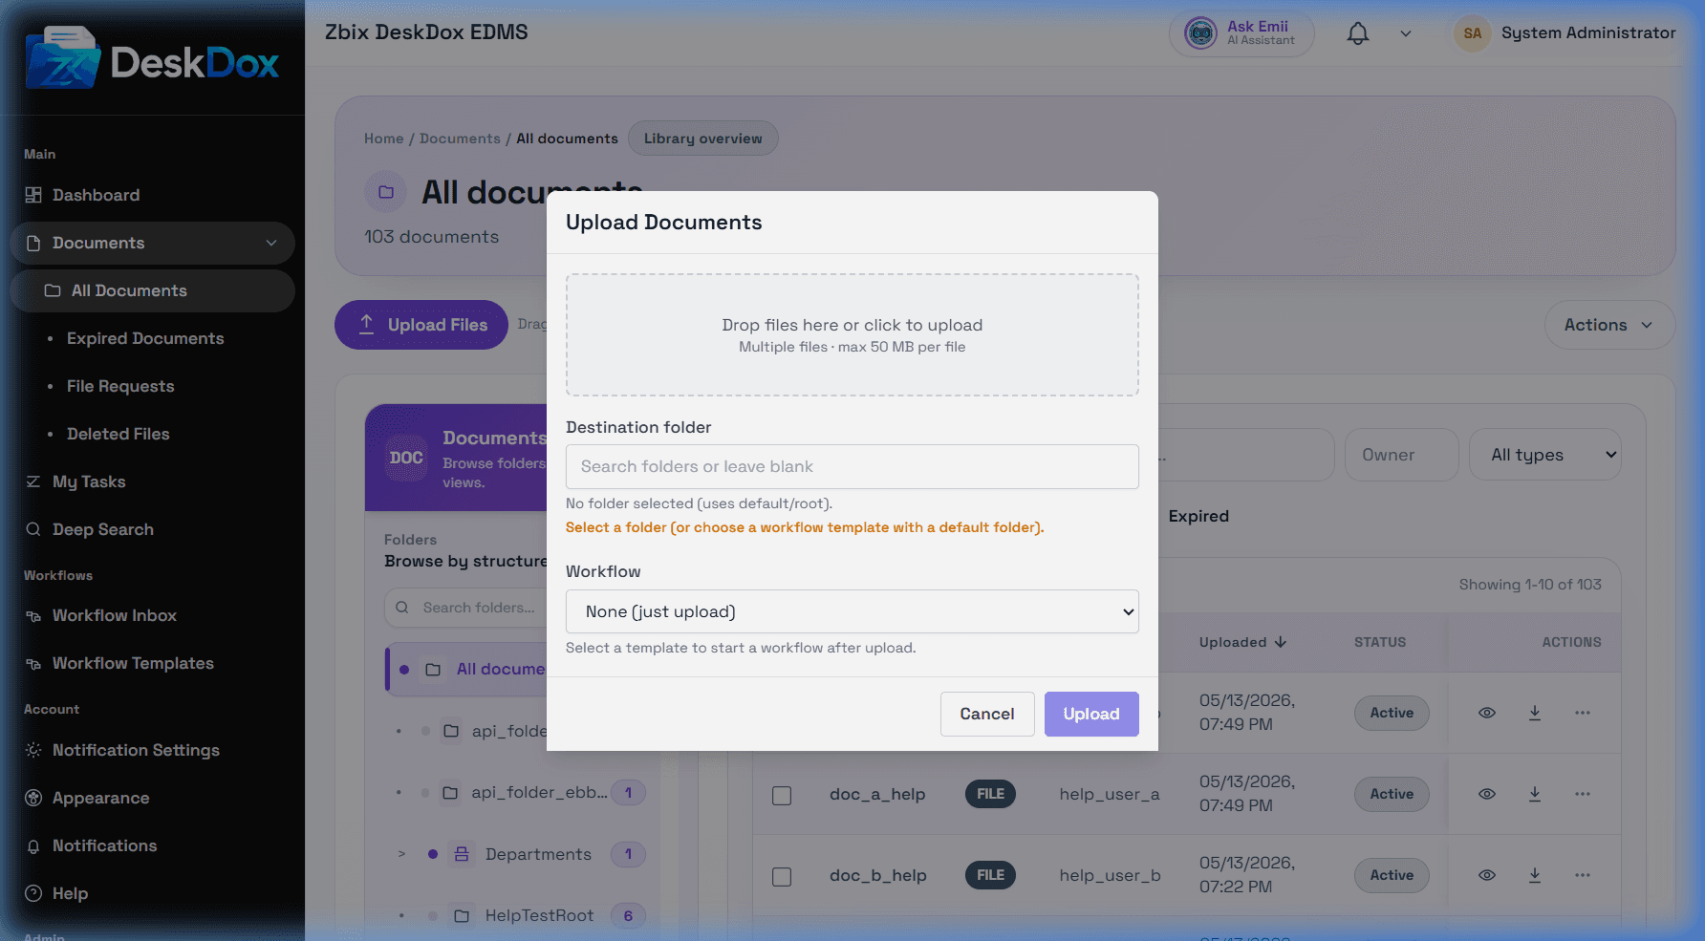This screenshot has height=941, width=1705.
Task: Open more actions for doc_a_help
Action: [1583, 794]
